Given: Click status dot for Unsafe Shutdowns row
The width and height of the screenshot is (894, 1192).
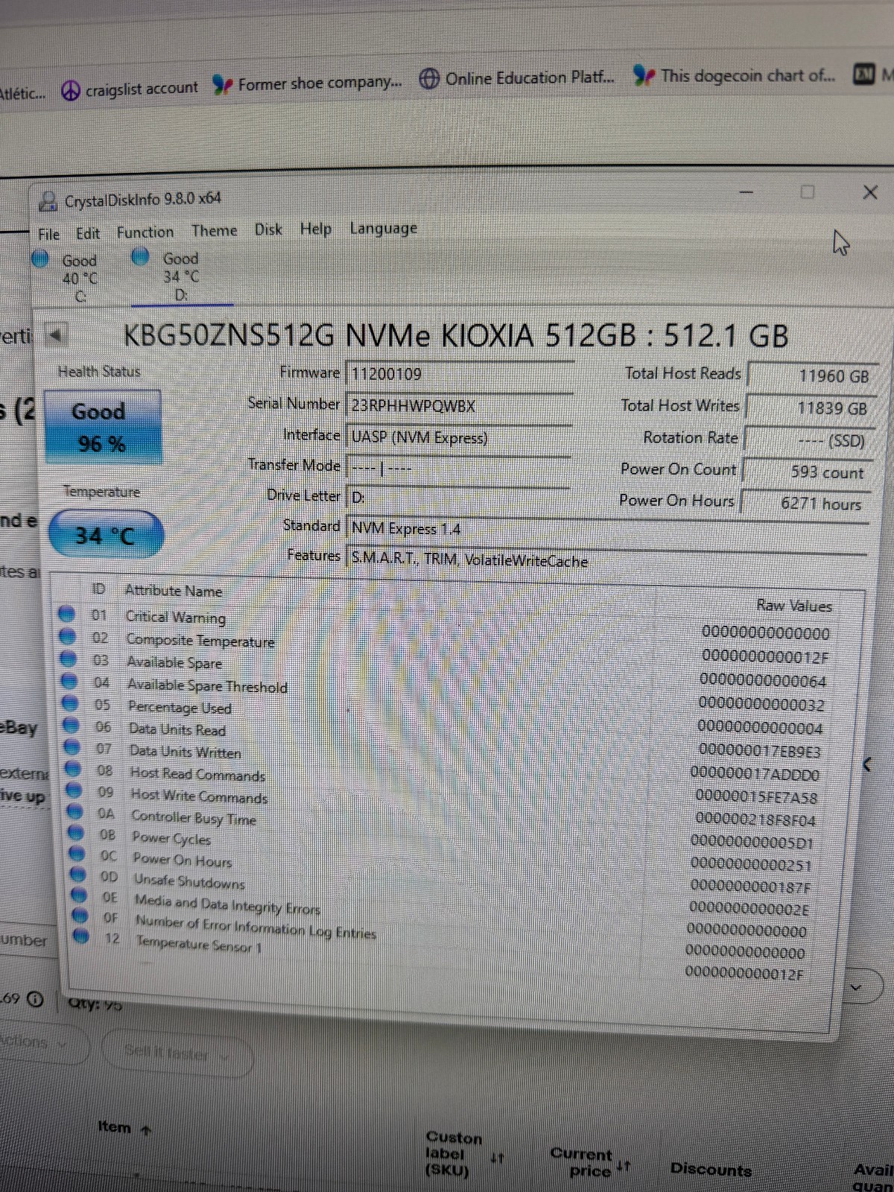Looking at the screenshot, I should point(79,874).
